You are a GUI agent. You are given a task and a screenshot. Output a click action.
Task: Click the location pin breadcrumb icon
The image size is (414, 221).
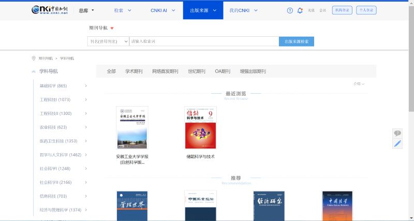coord(34,58)
